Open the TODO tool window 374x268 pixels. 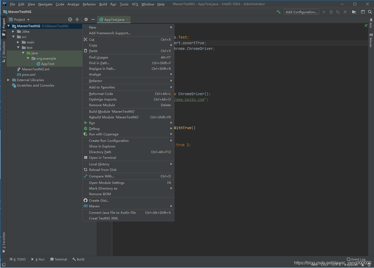point(18,259)
